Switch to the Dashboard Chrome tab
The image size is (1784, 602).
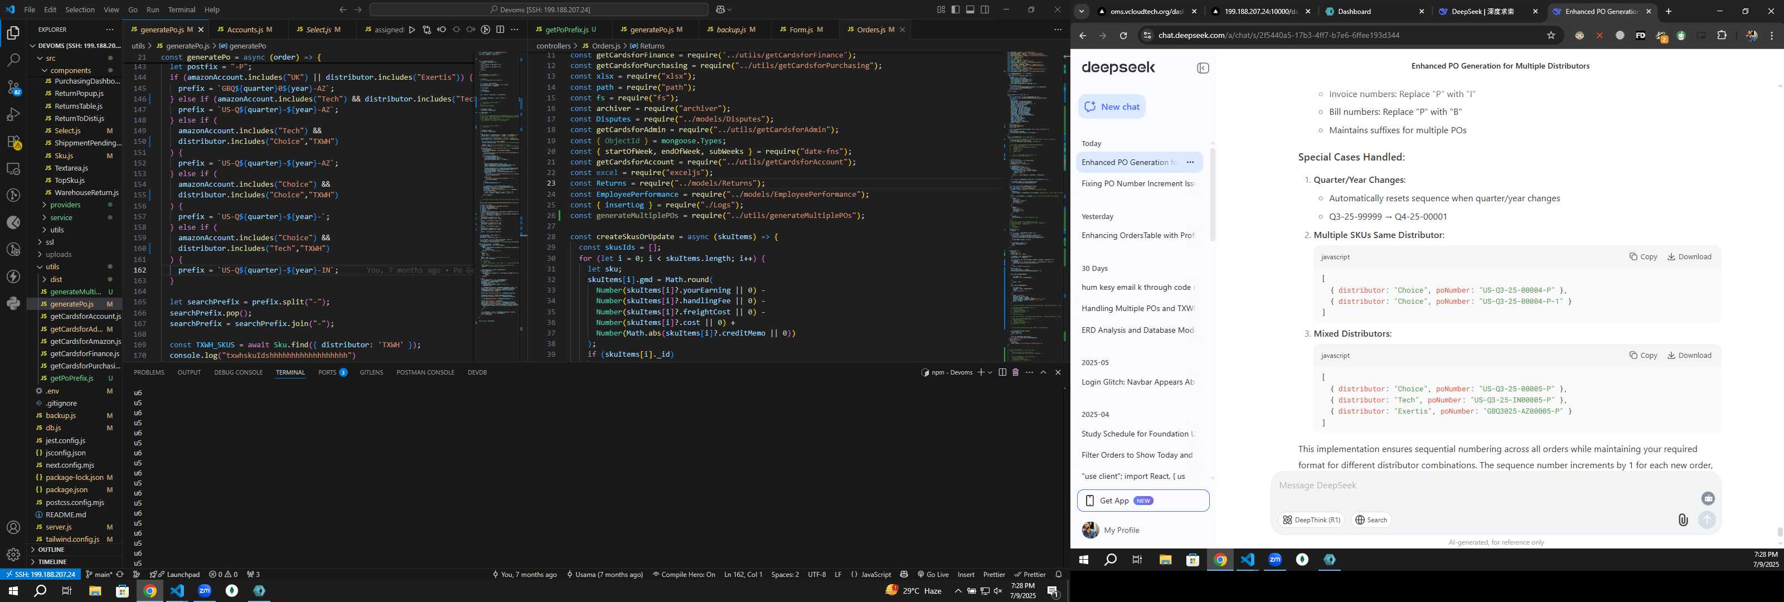[1373, 11]
